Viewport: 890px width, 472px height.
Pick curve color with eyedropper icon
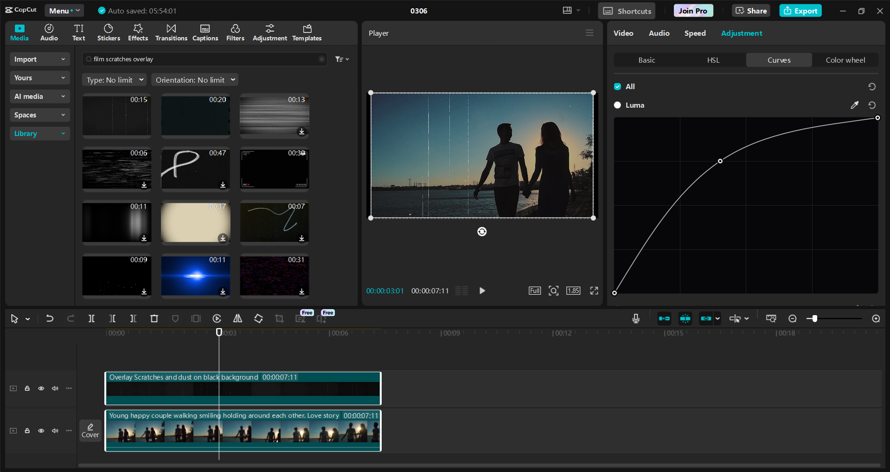click(x=854, y=105)
